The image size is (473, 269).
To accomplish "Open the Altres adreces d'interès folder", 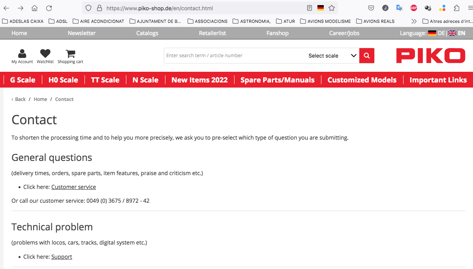I will [x=448, y=21].
